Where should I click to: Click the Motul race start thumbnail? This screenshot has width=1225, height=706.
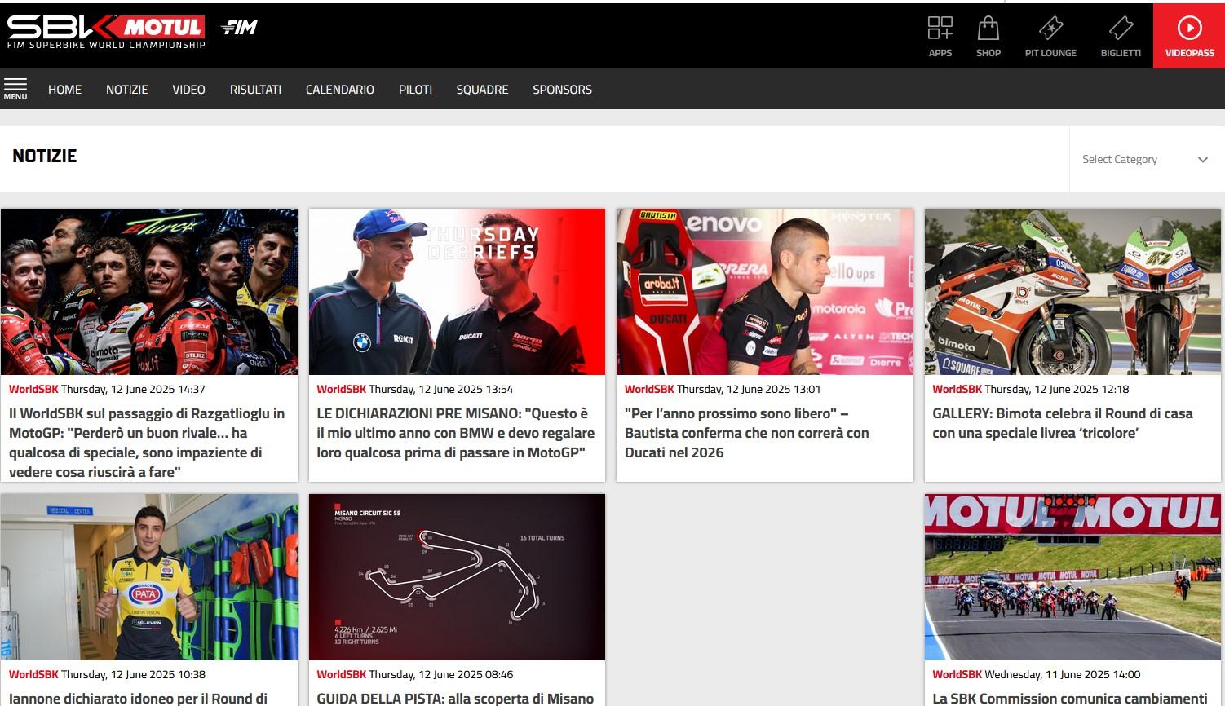(1072, 577)
